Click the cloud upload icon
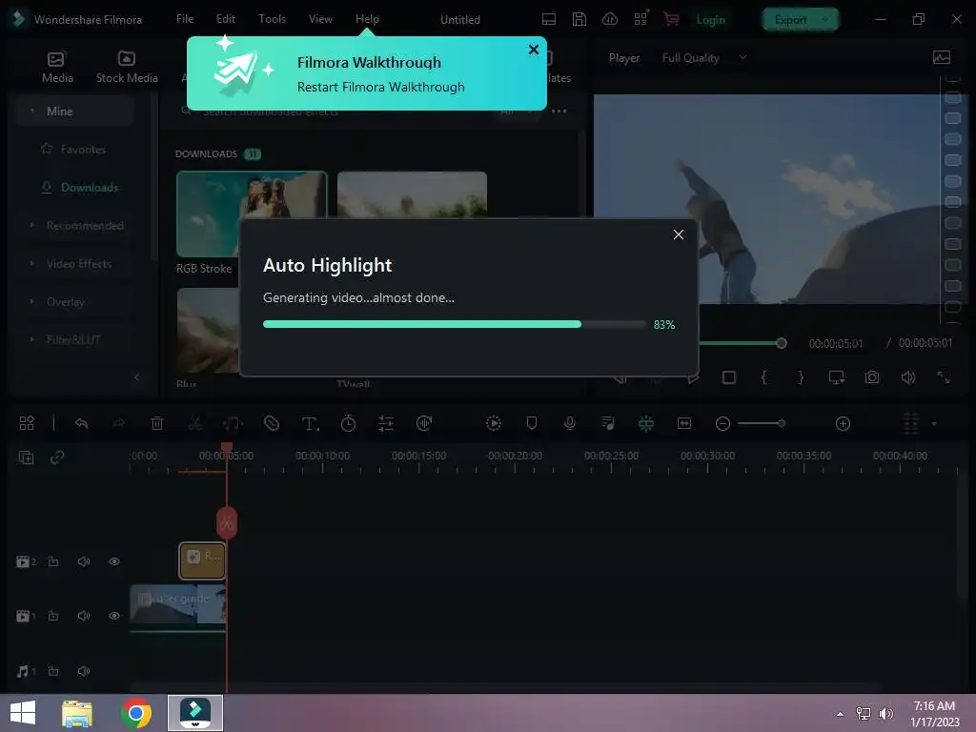This screenshot has width=976, height=732. [x=610, y=19]
